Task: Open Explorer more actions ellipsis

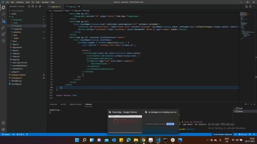Action: [x=43, y=6]
